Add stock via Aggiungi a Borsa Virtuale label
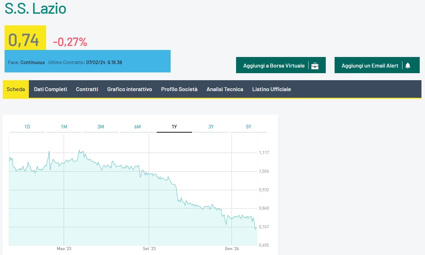 click(x=274, y=66)
